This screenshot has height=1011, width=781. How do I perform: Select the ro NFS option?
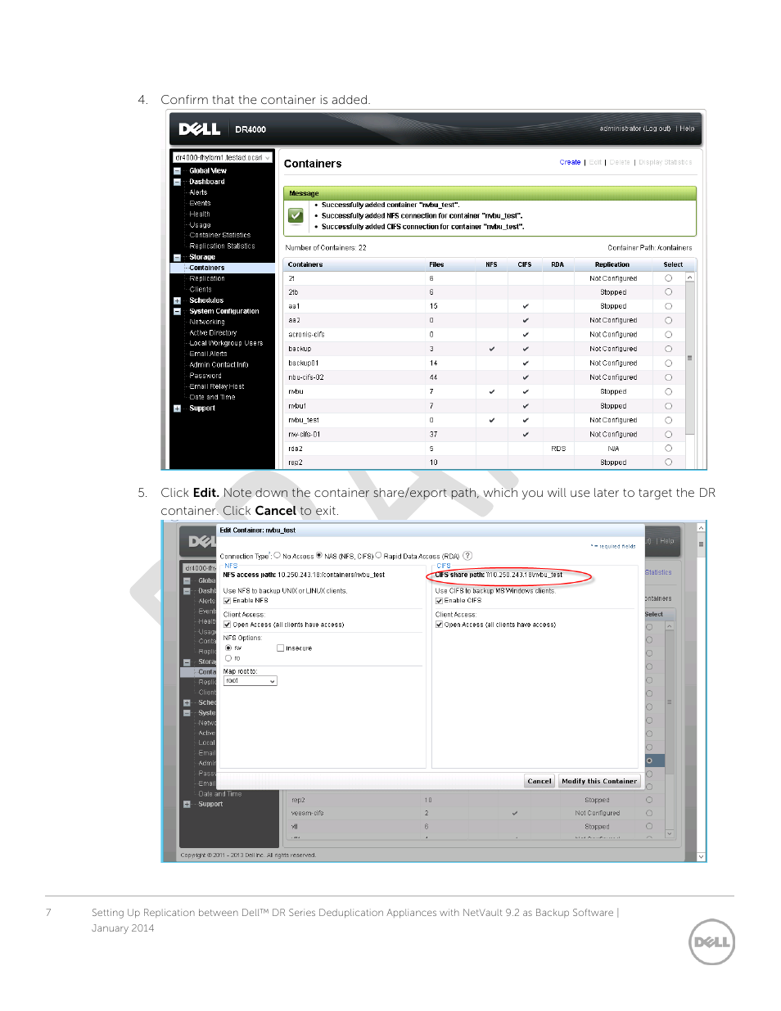[x=228, y=658]
